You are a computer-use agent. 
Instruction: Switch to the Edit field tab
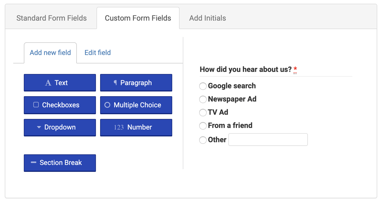(97, 53)
